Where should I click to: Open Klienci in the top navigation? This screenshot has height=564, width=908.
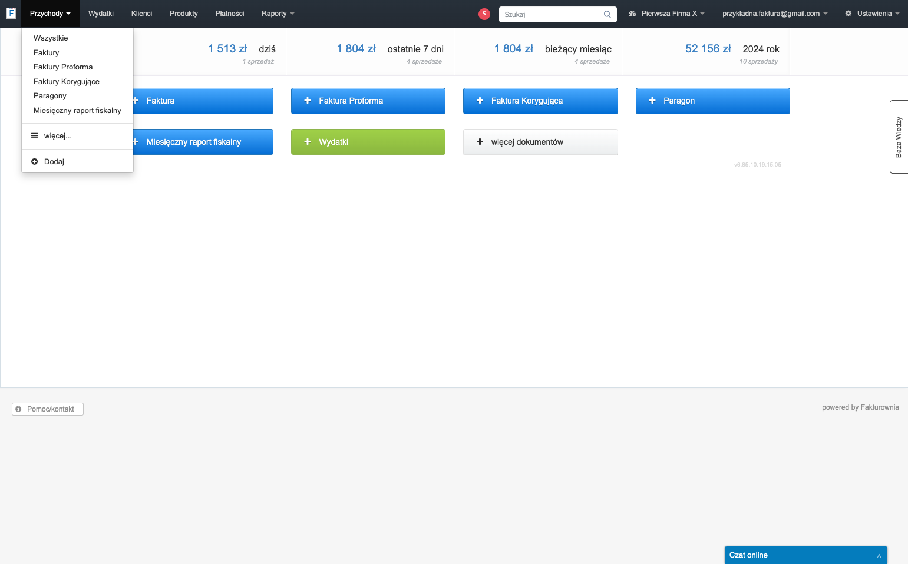(141, 14)
